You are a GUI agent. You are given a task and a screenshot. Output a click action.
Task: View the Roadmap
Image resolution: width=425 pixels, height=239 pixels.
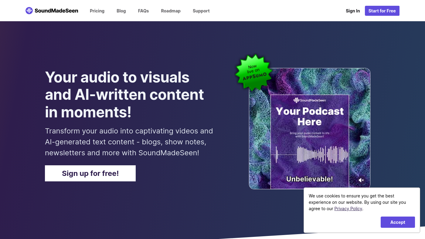click(x=171, y=11)
